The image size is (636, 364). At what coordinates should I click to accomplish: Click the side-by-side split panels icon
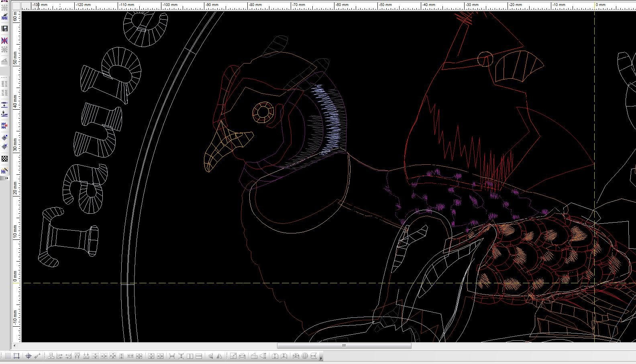190,356
